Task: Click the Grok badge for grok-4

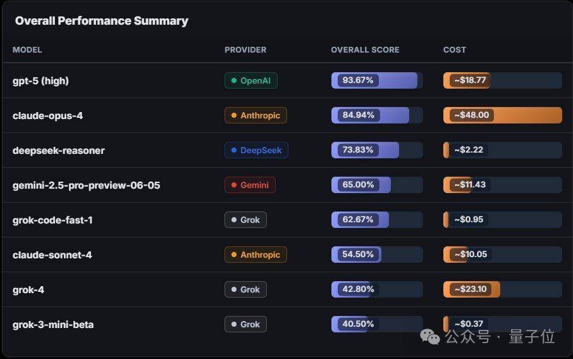Action: tap(245, 289)
